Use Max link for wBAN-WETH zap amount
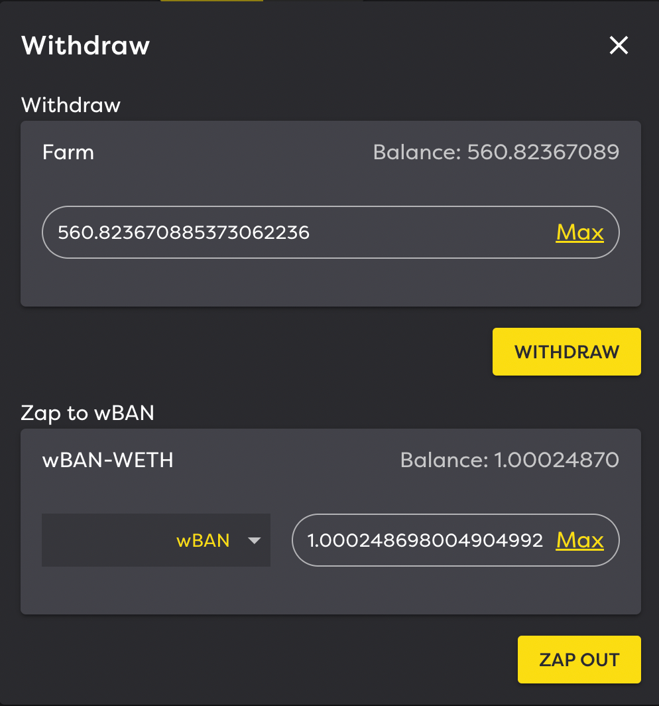The width and height of the screenshot is (659, 706). pos(580,540)
